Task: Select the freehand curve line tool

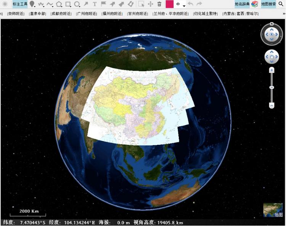Action: coord(40,4)
